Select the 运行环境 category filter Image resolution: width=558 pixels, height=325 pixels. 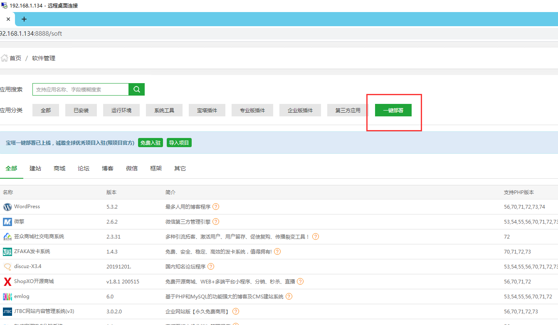point(121,110)
